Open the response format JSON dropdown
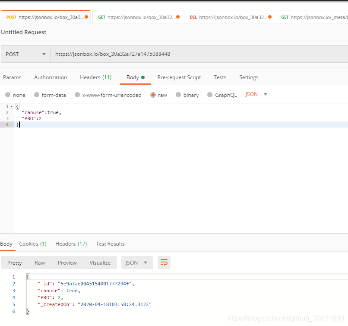 pos(137,262)
